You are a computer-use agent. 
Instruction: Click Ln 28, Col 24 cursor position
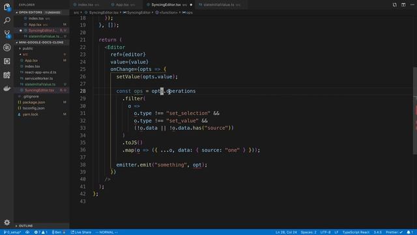coord(286,232)
